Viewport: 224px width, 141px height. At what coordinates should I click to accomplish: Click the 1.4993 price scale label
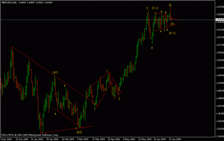click(220, 75)
